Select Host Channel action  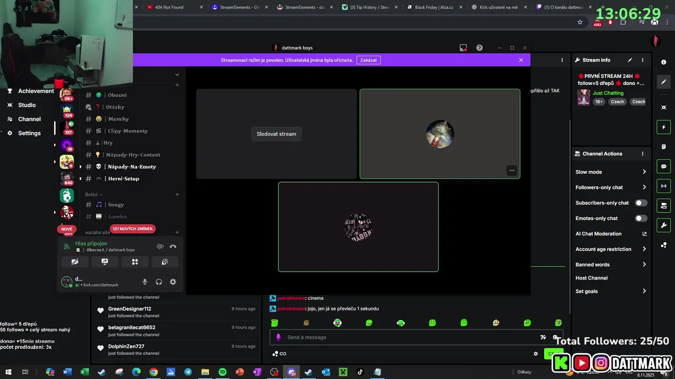592,278
